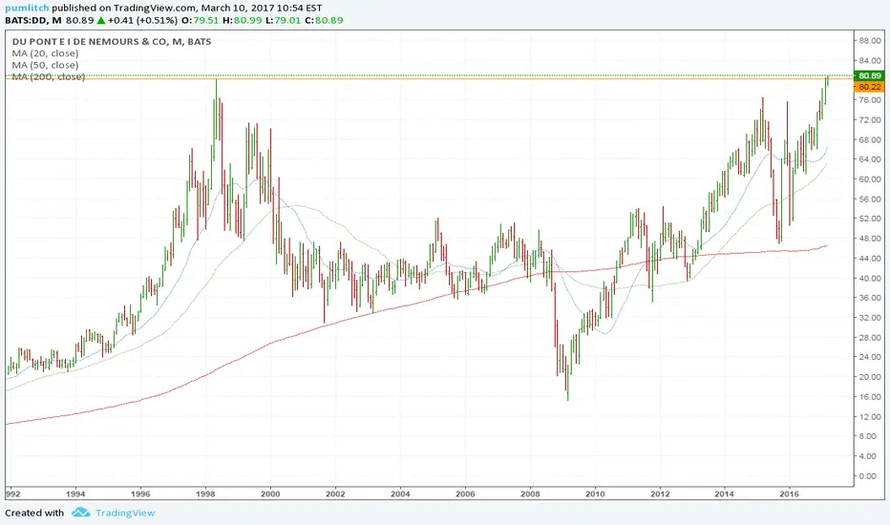Click the 72.00 price axis label

tap(870, 119)
